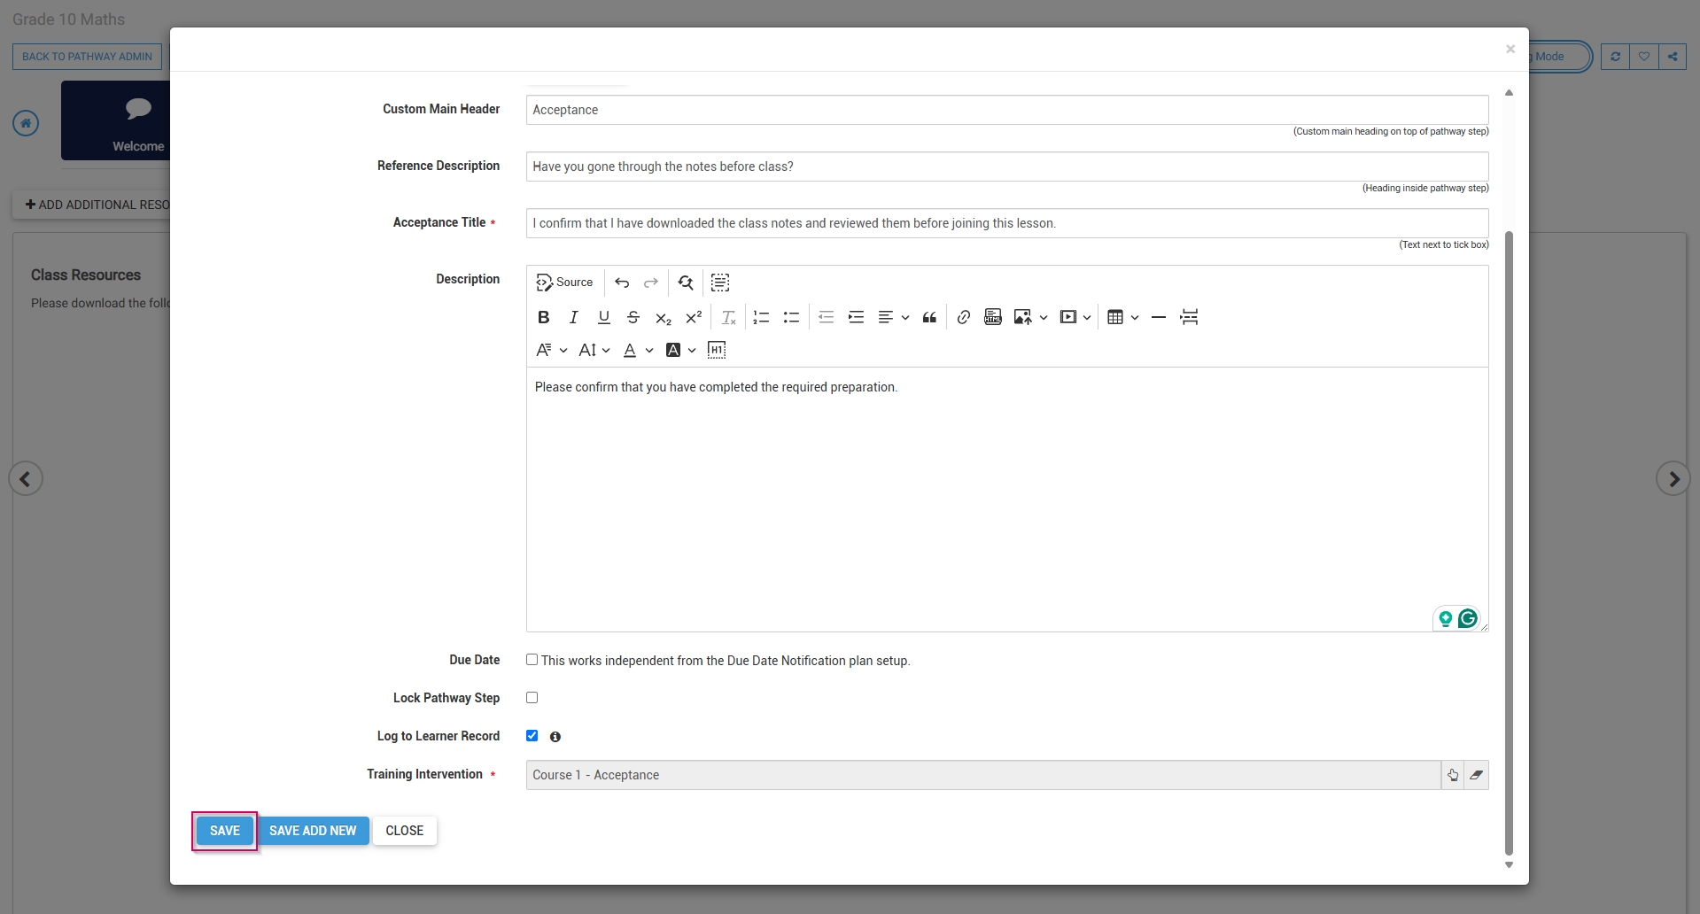Click refresh icon in page header
This screenshot has width=1700, height=914.
pyautogui.click(x=1615, y=57)
